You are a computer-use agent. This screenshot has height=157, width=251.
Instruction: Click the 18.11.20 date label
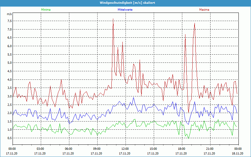[238, 153]
